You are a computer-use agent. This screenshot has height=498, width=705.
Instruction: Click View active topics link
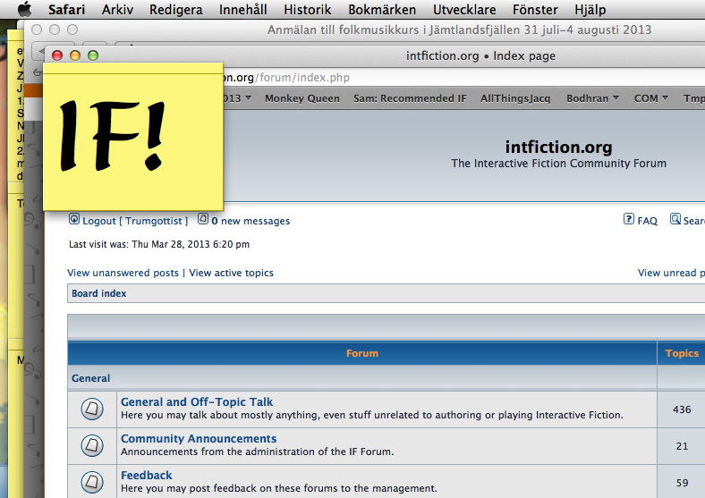click(x=231, y=273)
